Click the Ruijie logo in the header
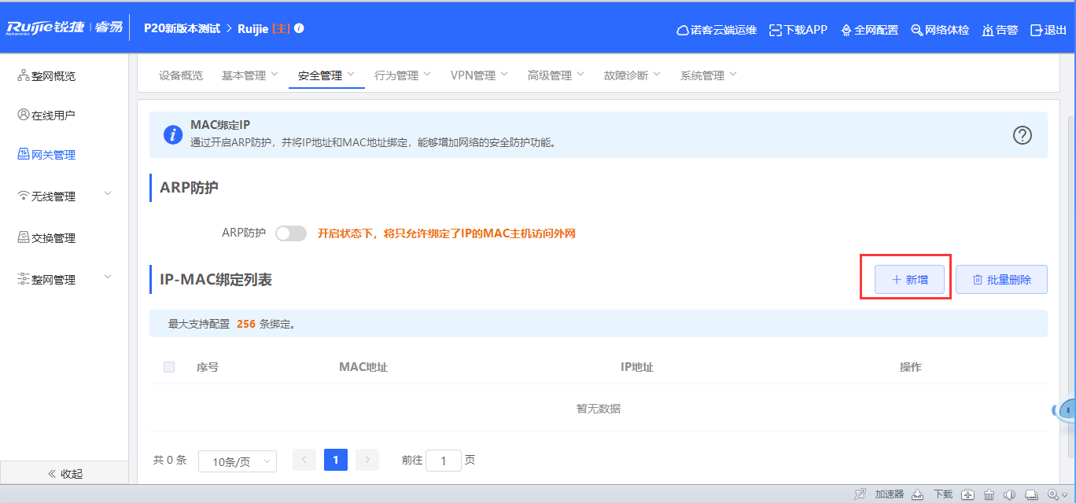Viewport: 1076px width, 503px height. point(64,28)
